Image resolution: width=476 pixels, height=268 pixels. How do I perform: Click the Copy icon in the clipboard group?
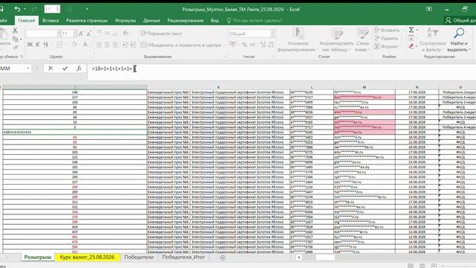(x=15, y=39)
